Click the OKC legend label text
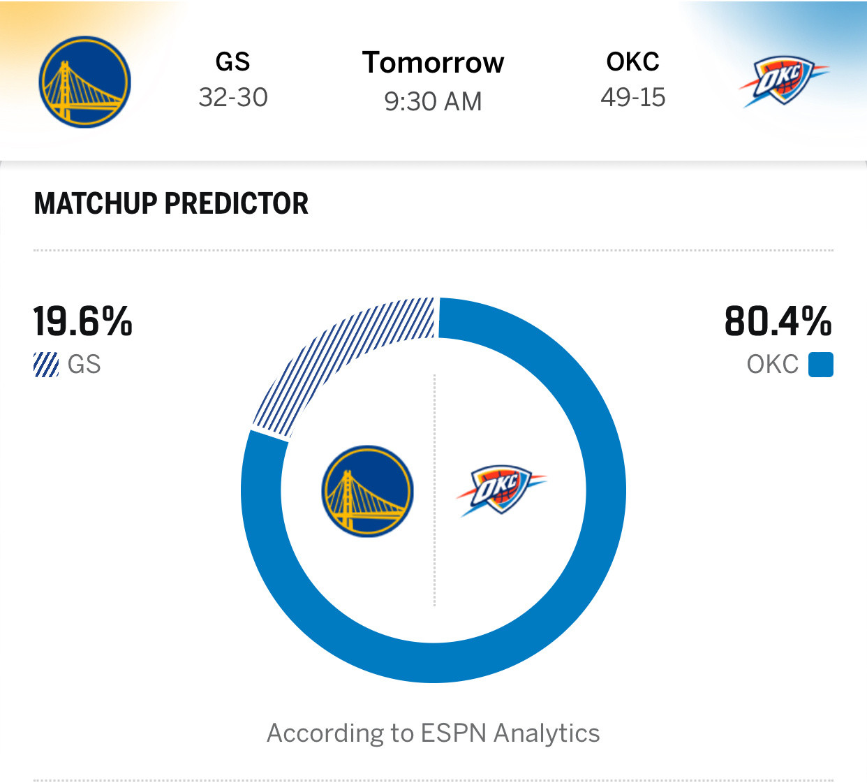Screen dimensions: 867x783 [772, 365]
